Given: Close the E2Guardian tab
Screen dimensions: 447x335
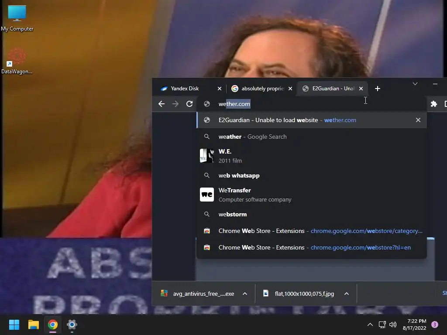Looking at the screenshot, I should 361,89.
